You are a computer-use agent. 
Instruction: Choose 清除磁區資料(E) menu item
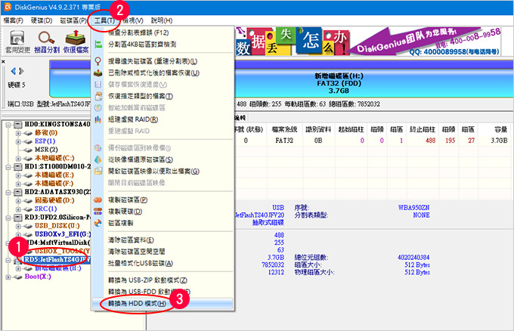[x=163, y=240]
